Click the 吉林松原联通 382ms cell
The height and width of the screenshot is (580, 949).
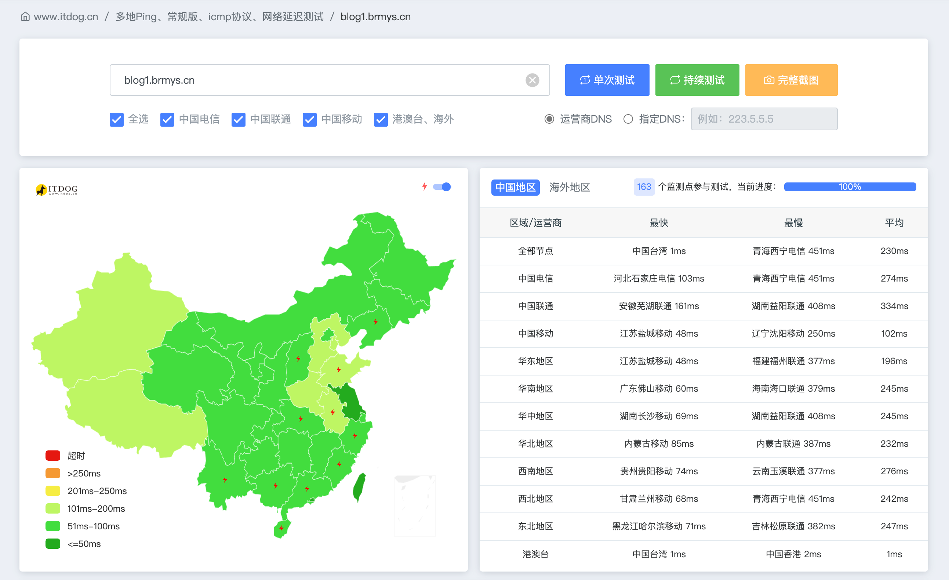[x=793, y=526]
